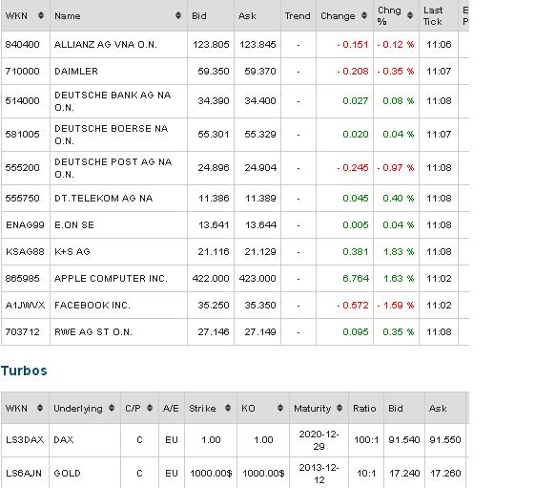Open APPLE COMPUTER INC. stock
Viewport: 535px width, 488px height.
[x=111, y=279]
